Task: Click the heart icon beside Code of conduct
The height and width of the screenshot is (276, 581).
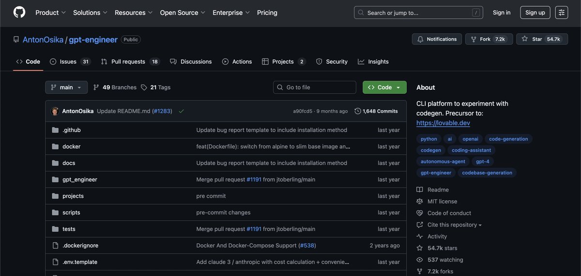Action: pyautogui.click(x=420, y=213)
